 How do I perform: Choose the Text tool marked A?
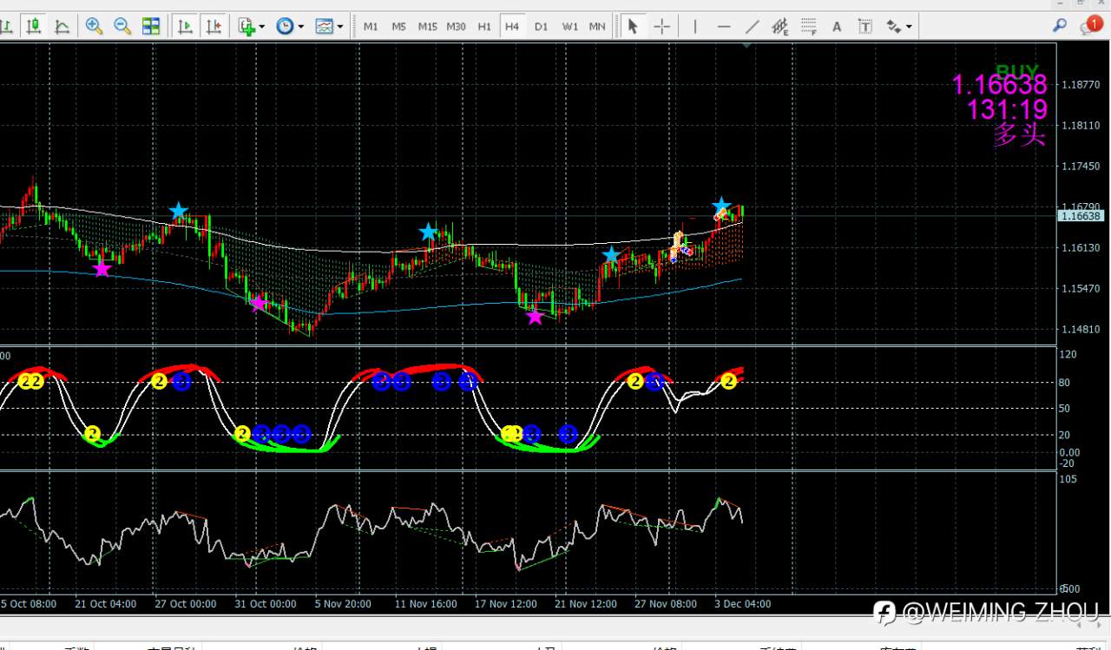pyautogui.click(x=837, y=26)
